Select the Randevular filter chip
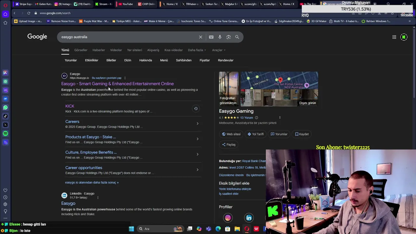This screenshot has height=234, width=416. coord(226,60)
